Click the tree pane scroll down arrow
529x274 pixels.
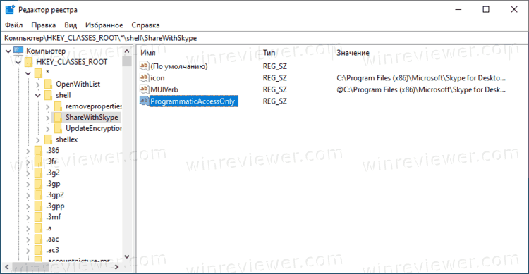tap(127, 256)
